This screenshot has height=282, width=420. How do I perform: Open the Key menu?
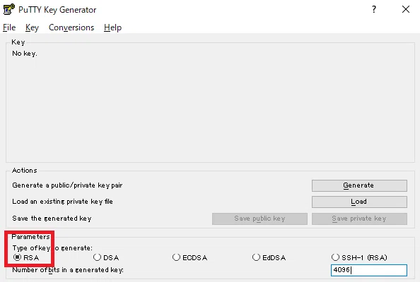click(32, 27)
